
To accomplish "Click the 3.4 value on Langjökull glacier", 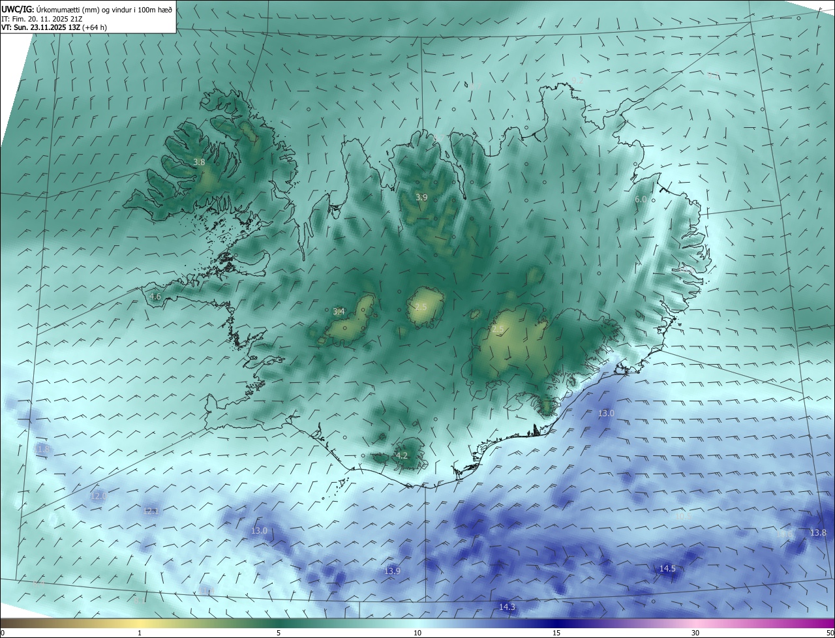I will (339, 311).
